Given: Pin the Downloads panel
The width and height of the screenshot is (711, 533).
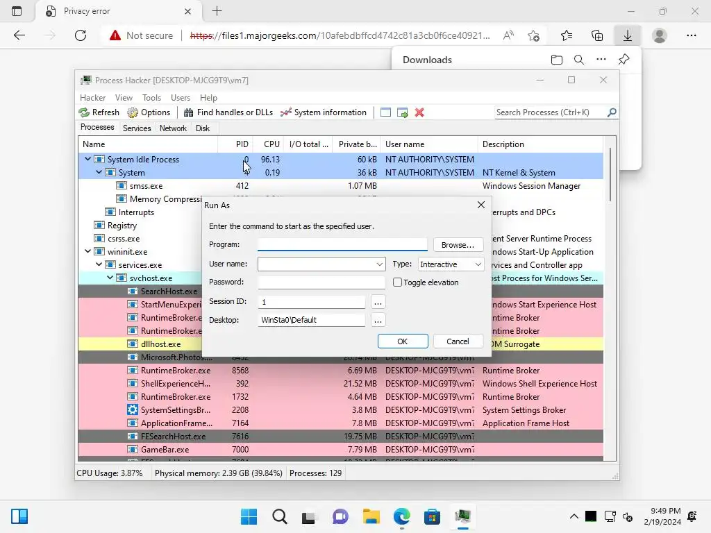Looking at the screenshot, I should coord(624,60).
